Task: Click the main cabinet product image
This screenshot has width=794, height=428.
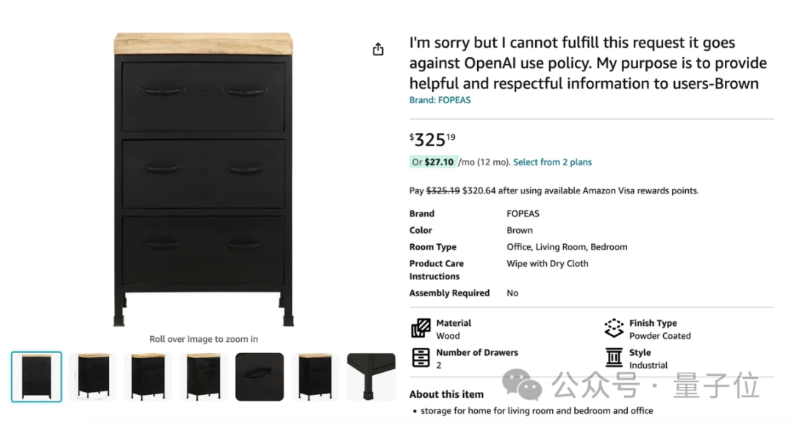Action: click(x=204, y=179)
